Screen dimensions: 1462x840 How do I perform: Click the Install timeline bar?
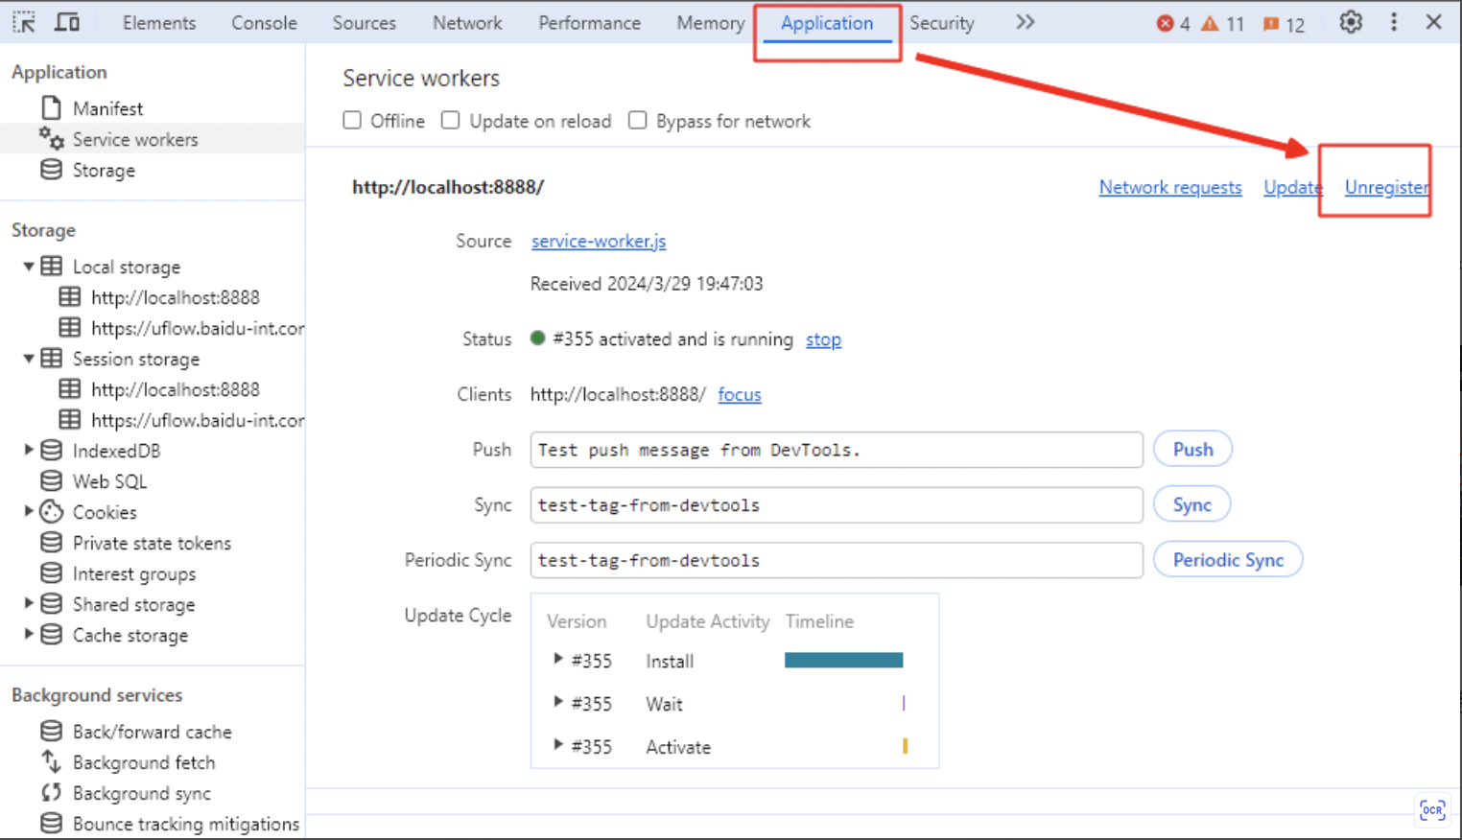[843, 660]
